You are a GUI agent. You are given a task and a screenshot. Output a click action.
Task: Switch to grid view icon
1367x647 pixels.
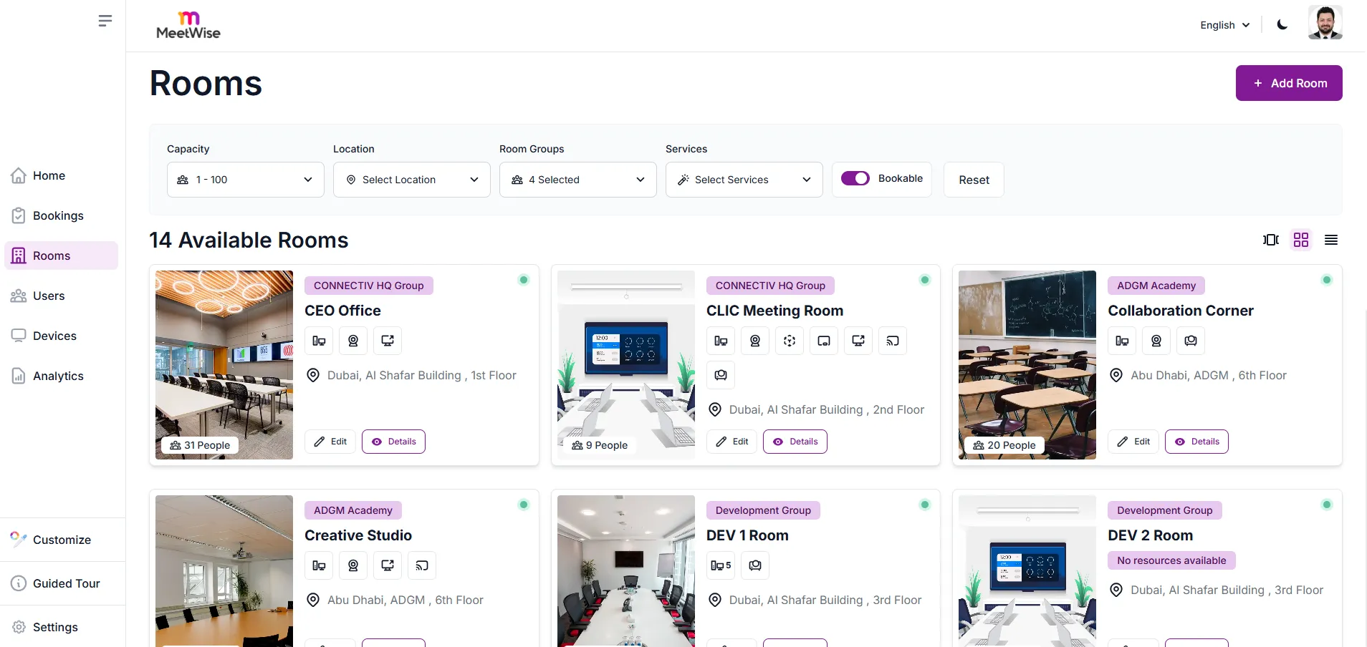click(1301, 240)
